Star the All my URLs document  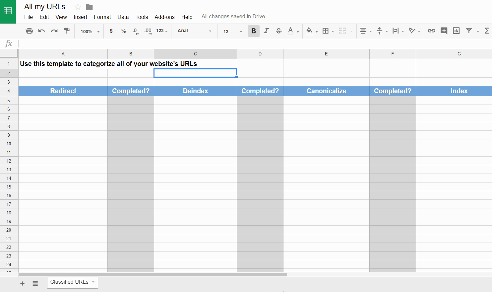click(x=78, y=7)
